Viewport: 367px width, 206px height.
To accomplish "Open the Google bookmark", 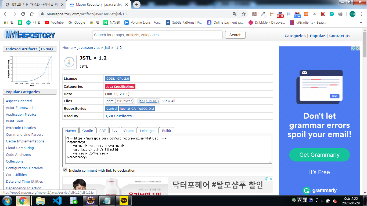I will [x=77, y=23].
